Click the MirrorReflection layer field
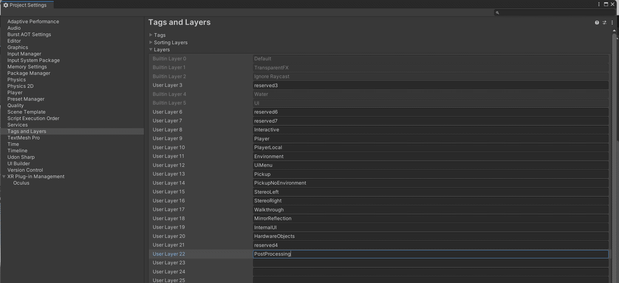Viewport: 619px width, 283px height. 431,218
